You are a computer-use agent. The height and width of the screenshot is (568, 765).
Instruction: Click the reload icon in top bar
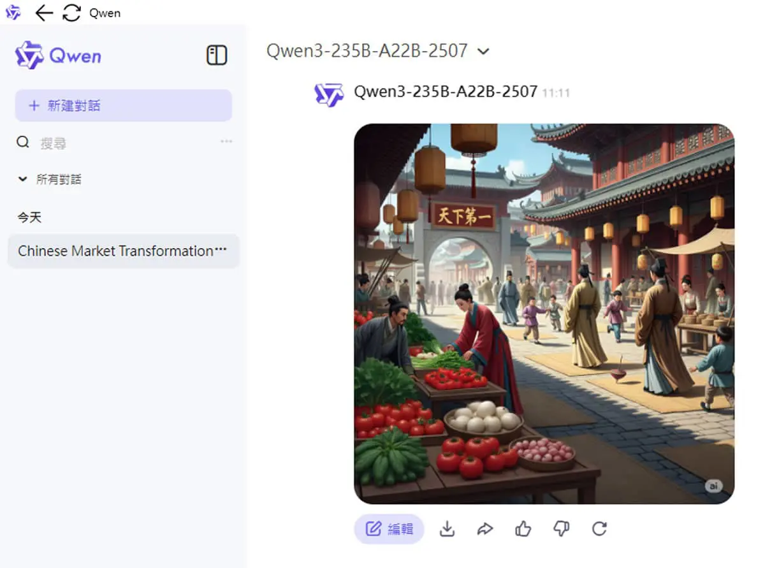(x=71, y=13)
